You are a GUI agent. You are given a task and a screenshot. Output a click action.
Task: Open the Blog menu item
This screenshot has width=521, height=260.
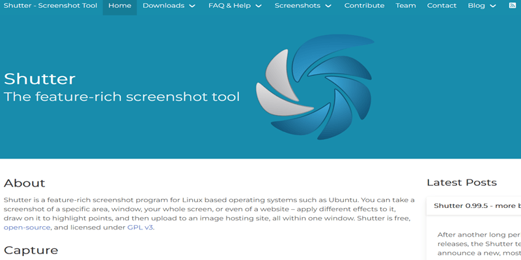476,6
